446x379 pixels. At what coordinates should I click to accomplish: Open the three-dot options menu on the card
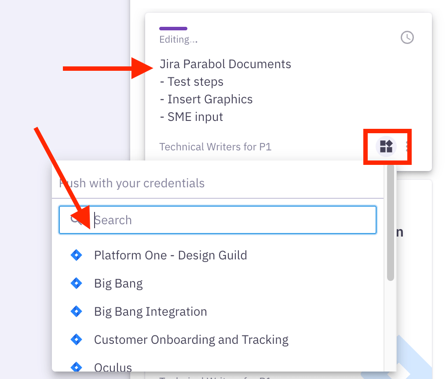point(407,146)
